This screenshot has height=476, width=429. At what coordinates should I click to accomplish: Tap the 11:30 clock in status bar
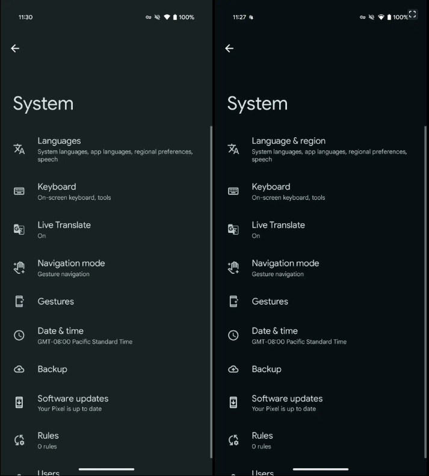point(25,17)
